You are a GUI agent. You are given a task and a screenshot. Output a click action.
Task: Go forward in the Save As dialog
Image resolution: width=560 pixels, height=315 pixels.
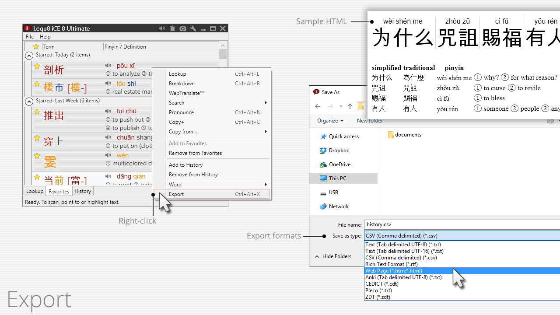point(330,106)
